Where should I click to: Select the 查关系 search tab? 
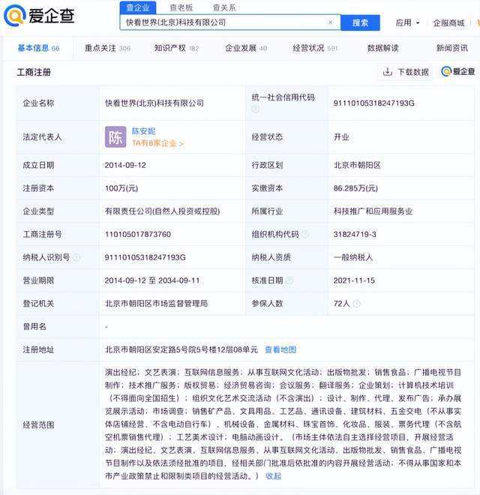click(x=224, y=7)
